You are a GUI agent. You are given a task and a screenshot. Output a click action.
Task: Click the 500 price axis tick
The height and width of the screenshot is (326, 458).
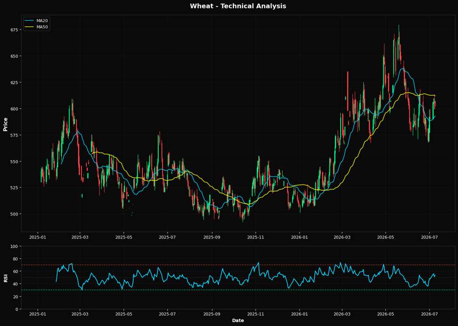click(14, 214)
